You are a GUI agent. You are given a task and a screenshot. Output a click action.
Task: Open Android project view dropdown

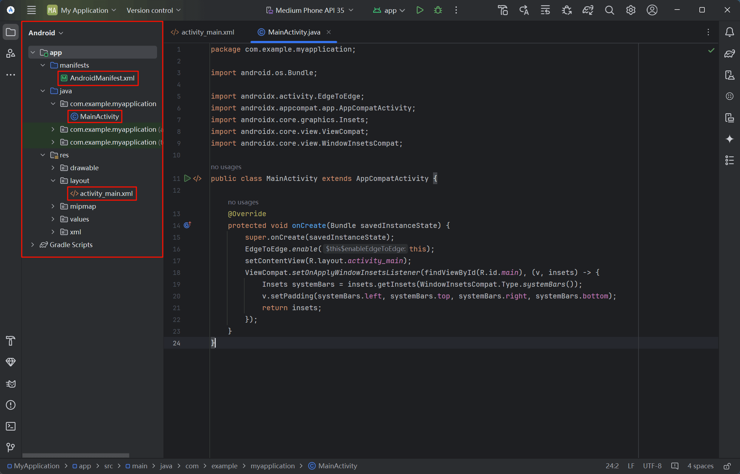pos(46,33)
